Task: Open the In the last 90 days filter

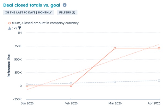Action: click(x=28, y=12)
